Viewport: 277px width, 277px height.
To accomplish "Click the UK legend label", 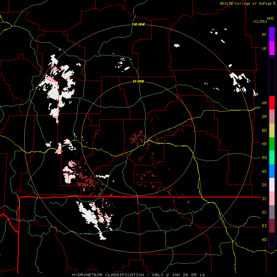I will click(264, 48).
